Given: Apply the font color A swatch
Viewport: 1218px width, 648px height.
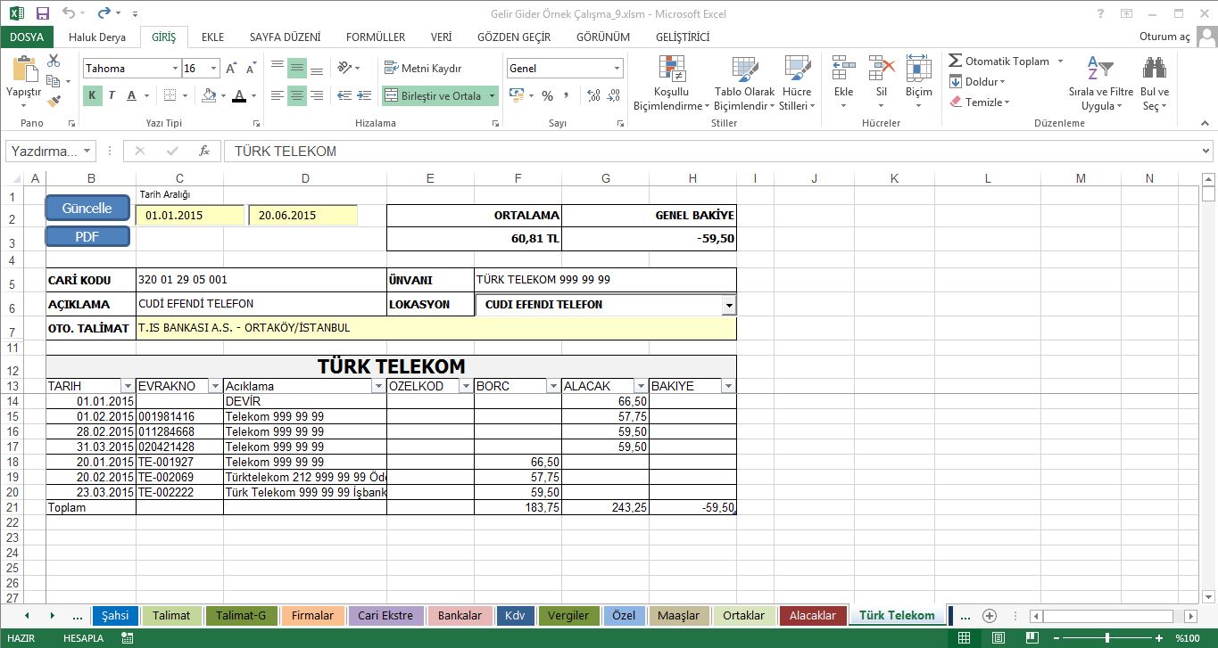Looking at the screenshot, I should [238, 95].
